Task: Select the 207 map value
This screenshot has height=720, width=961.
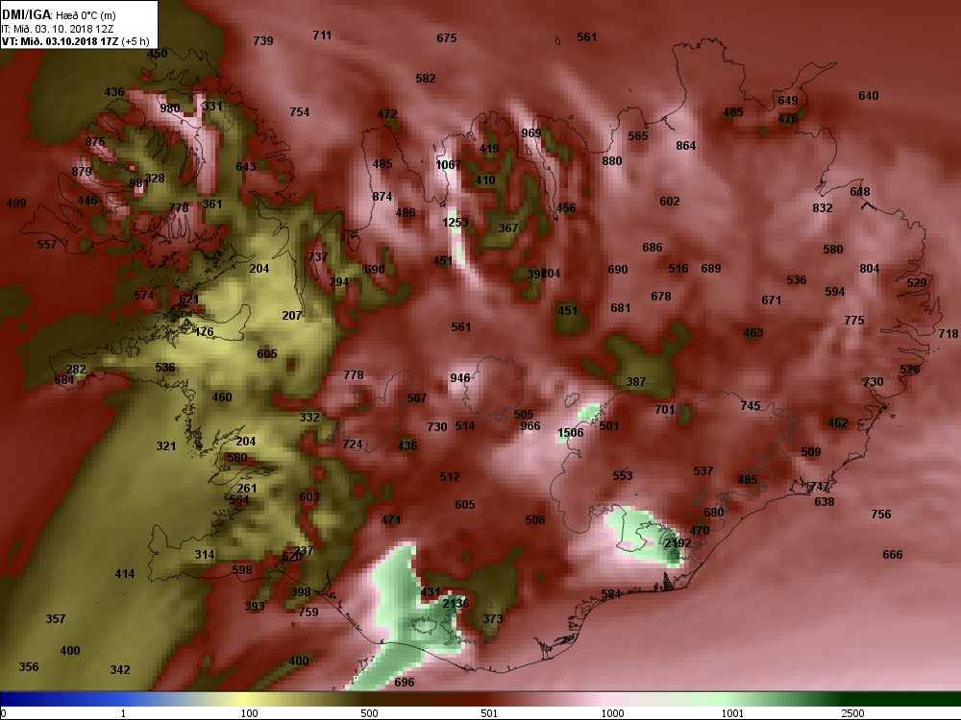Action: (292, 315)
